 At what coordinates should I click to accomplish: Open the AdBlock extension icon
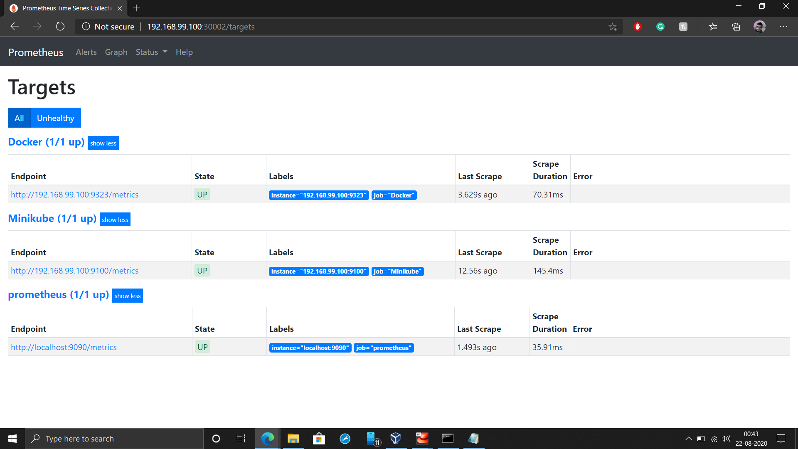click(x=638, y=26)
